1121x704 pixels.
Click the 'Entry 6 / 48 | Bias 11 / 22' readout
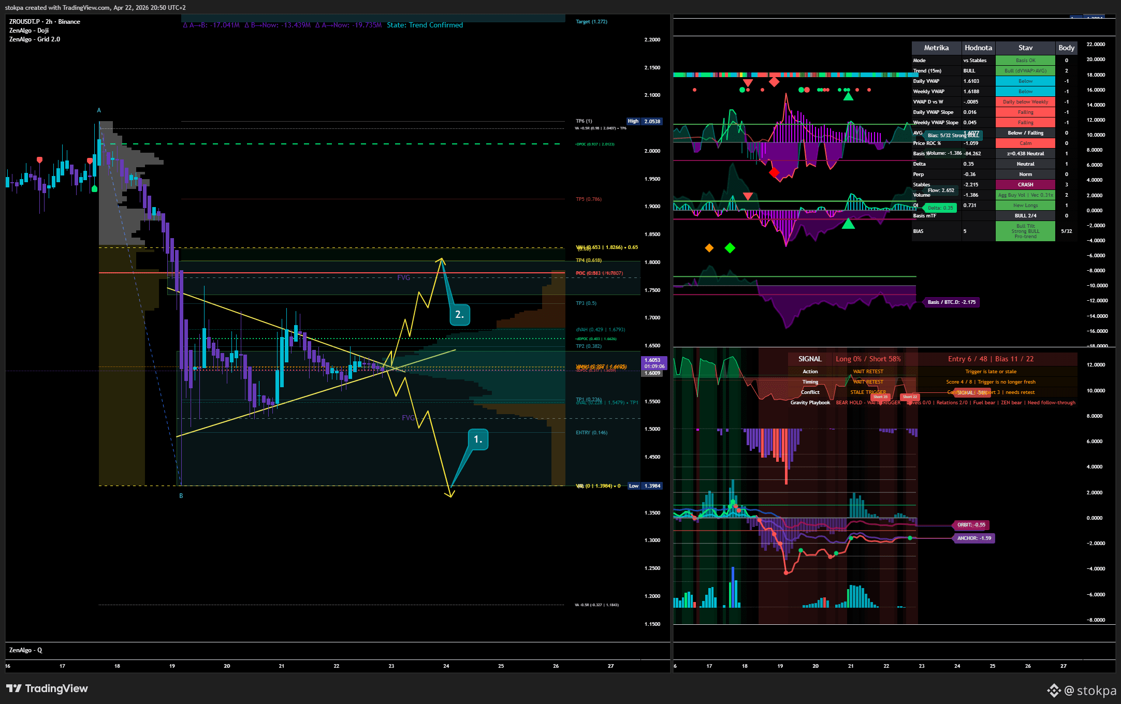[x=991, y=359]
